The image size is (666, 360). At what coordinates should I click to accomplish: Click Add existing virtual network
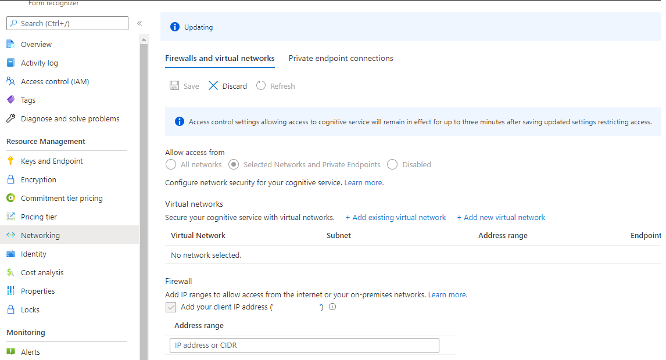[396, 217]
